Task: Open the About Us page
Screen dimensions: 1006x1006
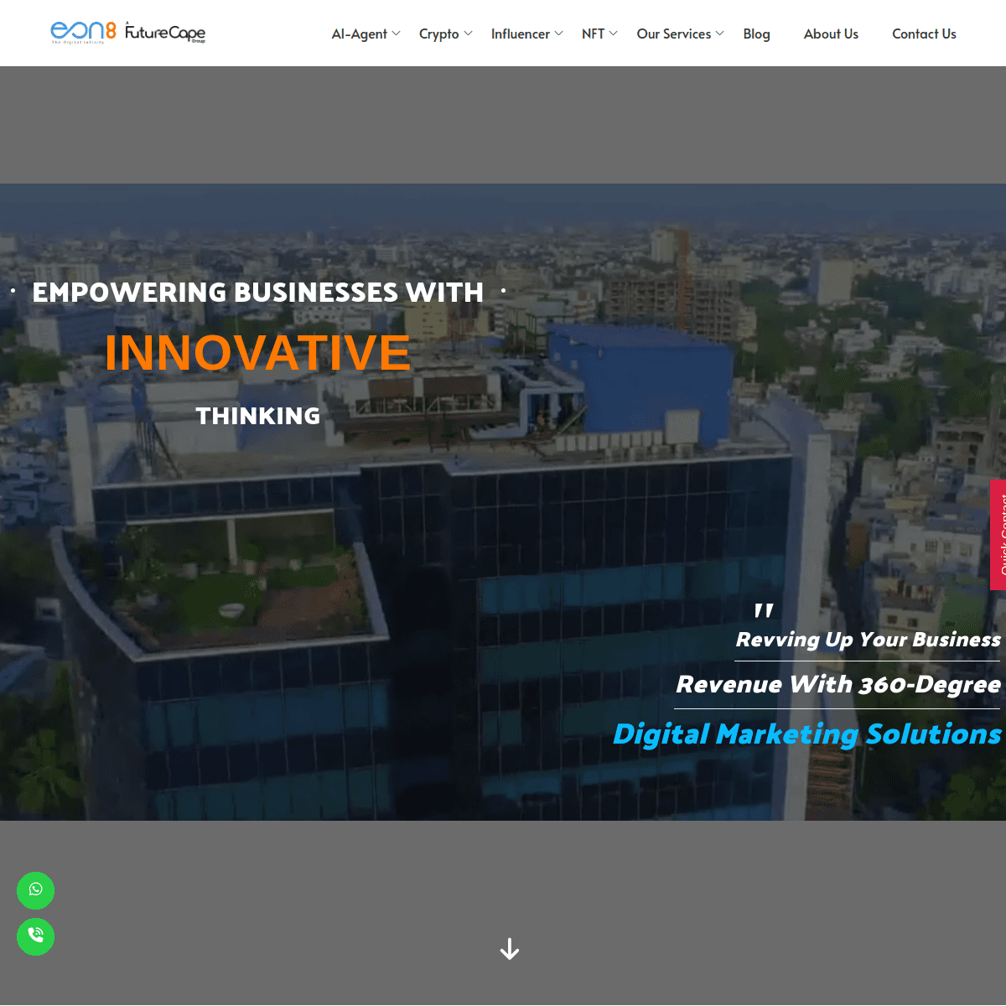Action: 831,34
